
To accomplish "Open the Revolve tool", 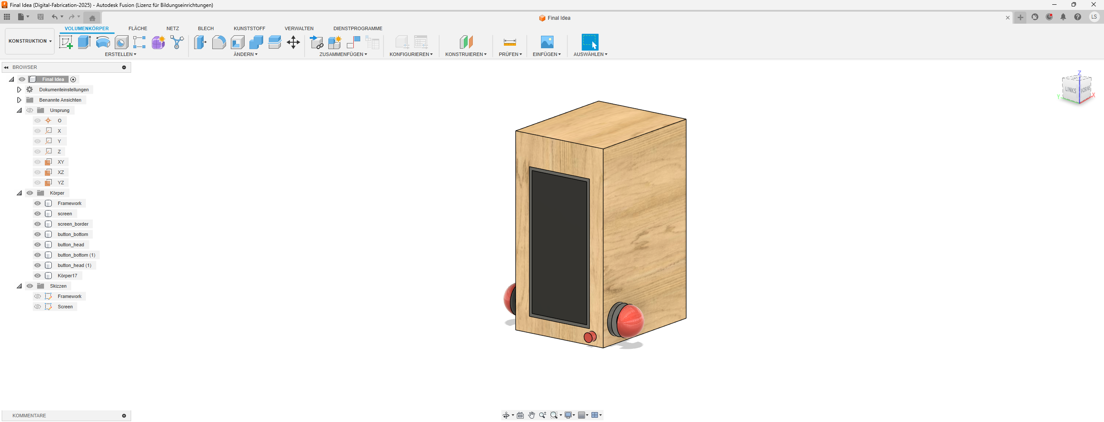I will pyautogui.click(x=103, y=42).
